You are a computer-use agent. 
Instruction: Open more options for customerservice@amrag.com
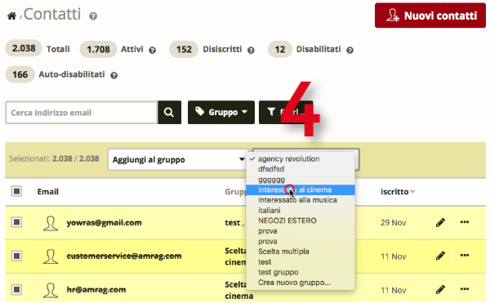[465, 256]
